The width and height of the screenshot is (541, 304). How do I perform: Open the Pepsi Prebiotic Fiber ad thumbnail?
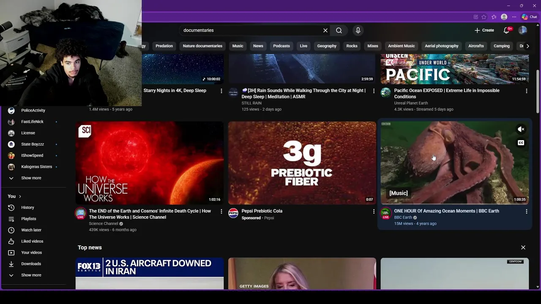coord(302,163)
